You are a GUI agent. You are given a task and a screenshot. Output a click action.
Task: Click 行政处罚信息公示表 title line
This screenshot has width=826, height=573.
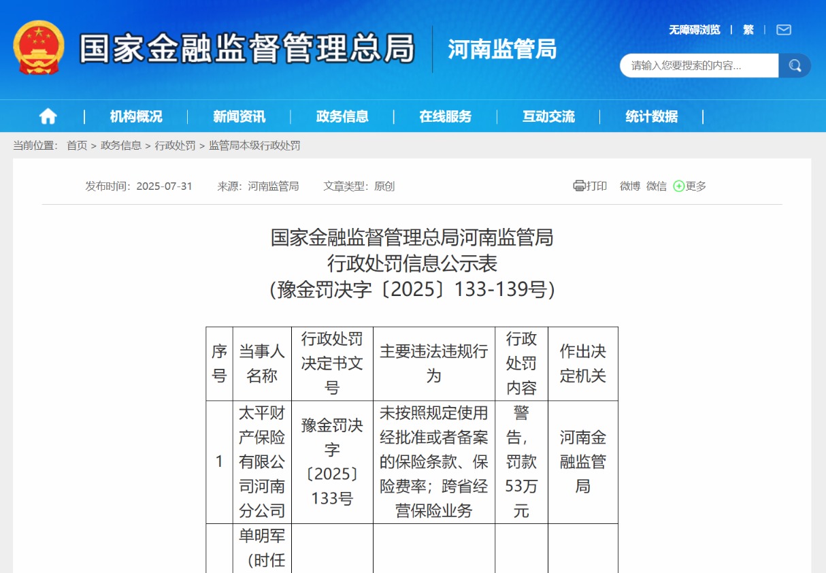pyautogui.click(x=412, y=263)
